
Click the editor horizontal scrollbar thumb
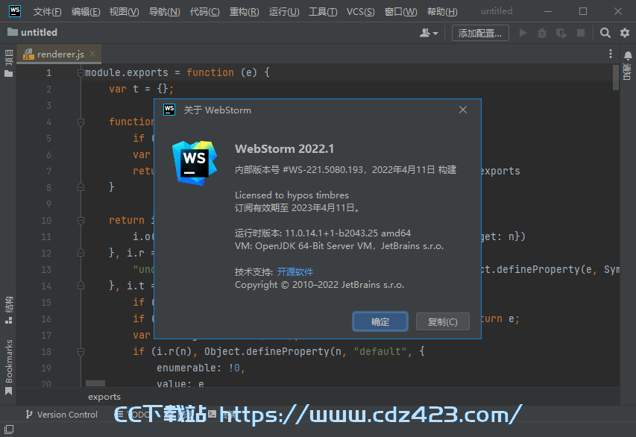pos(95,383)
